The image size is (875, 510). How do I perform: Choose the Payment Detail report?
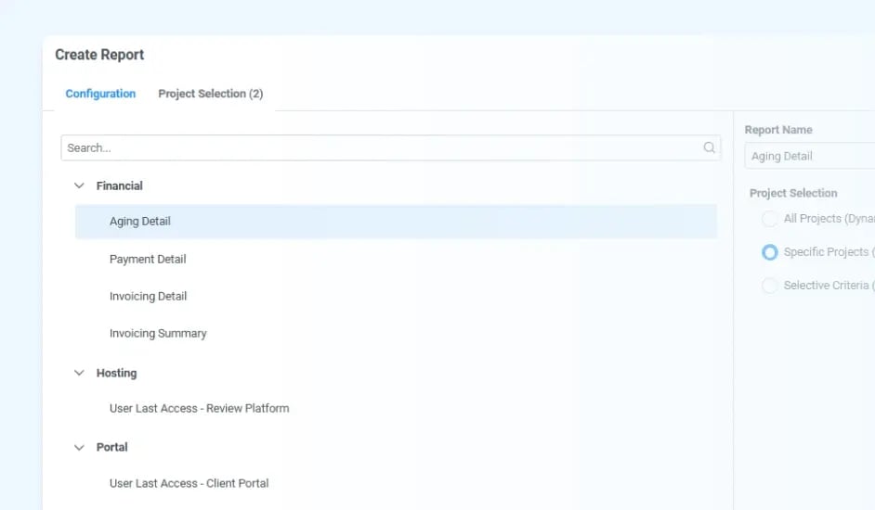coord(148,260)
